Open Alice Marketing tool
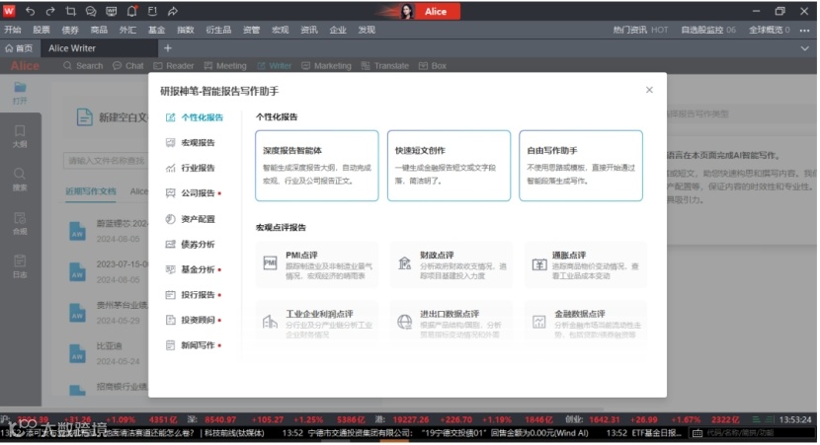 (x=326, y=66)
